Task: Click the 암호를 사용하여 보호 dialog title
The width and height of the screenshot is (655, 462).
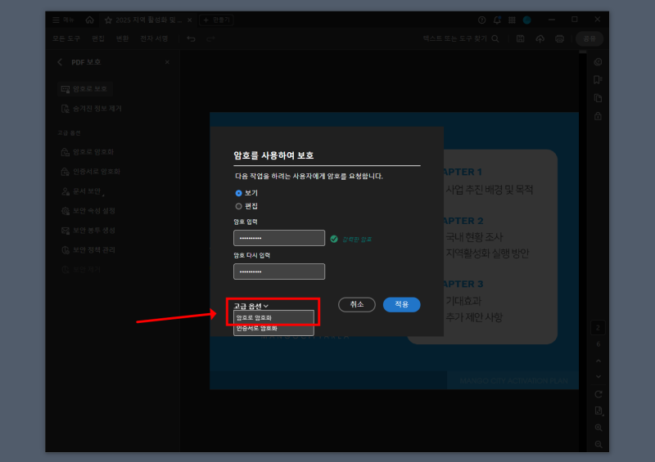Action: coord(273,155)
